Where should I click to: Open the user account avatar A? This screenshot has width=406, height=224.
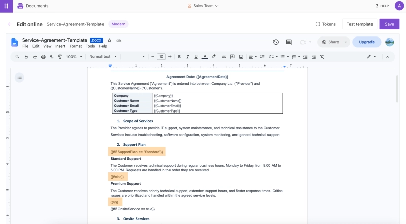coord(399,6)
